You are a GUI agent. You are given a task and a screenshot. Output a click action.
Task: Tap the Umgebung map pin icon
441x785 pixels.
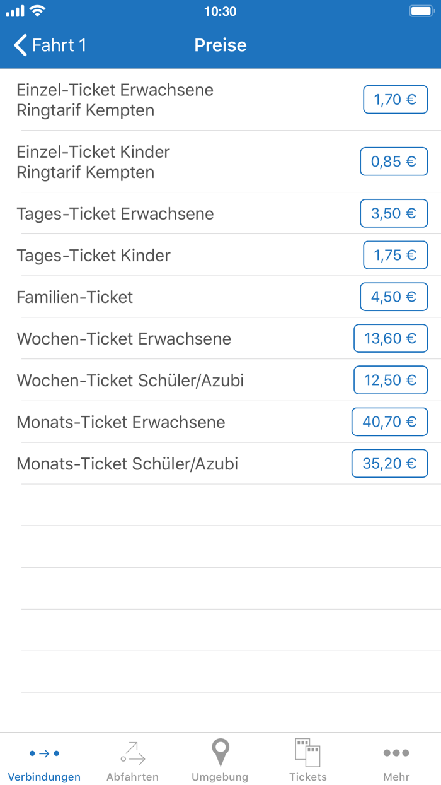pyautogui.click(x=220, y=753)
